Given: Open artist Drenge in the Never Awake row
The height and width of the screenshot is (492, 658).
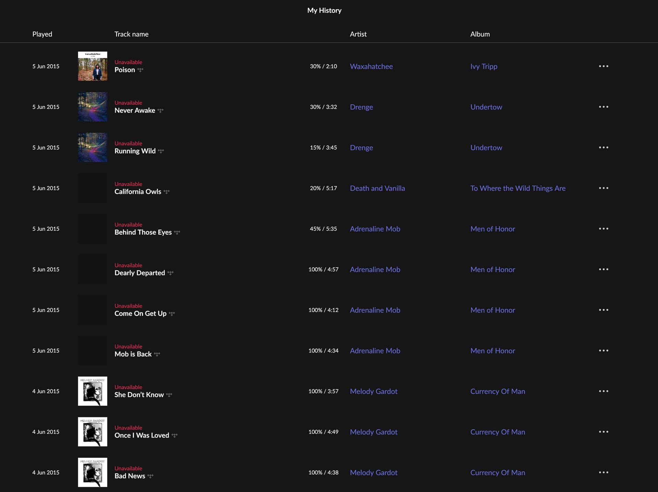Looking at the screenshot, I should (361, 107).
